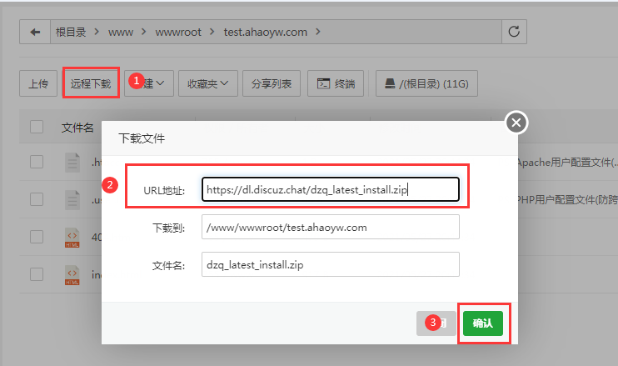Screen dimensions: 618x366
Task: Check the 404 file row checkbox
Action: [37, 237]
